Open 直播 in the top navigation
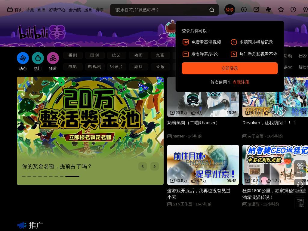The width and height of the screenshot is (308, 231). click(x=42, y=10)
